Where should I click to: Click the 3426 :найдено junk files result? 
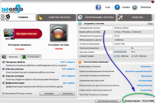click(x=68, y=62)
